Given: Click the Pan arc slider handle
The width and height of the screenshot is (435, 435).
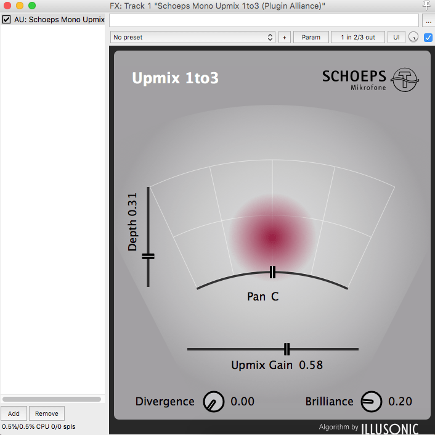Looking at the screenshot, I should 273,272.
